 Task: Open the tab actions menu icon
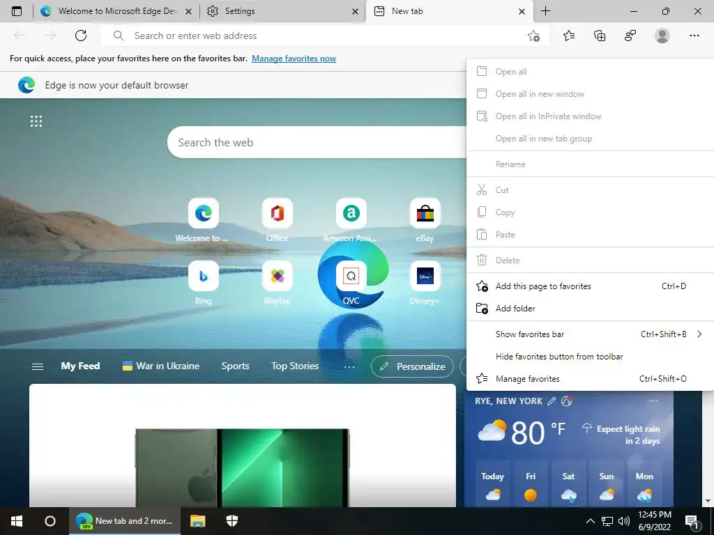point(17,11)
